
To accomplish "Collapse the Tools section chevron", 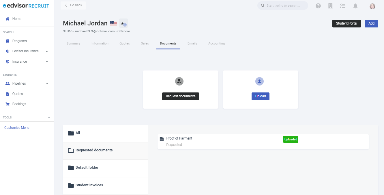I will coord(49,118).
